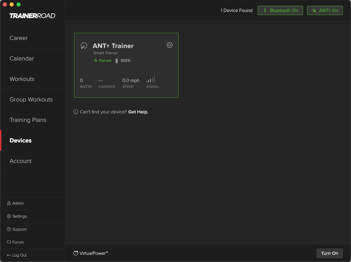Click the Settings gear icon in sidebar
Viewport: 351px width, 262px height.
click(9, 216)
